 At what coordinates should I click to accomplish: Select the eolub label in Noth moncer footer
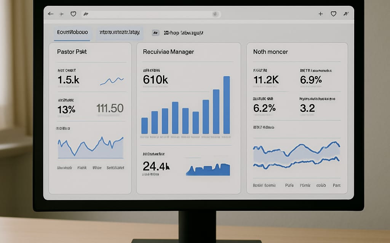point(321,185)
